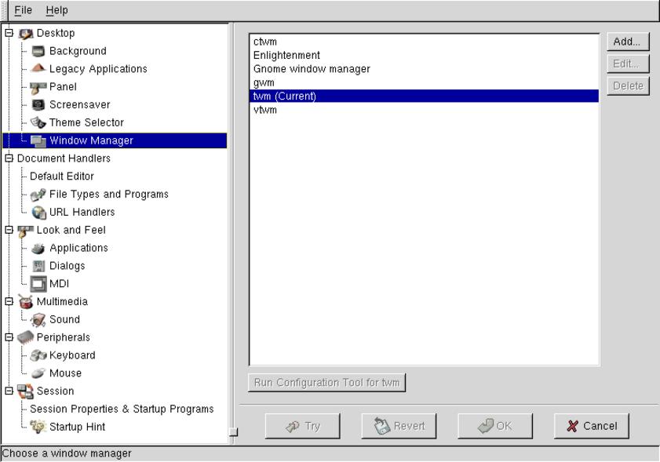Open the Theme Selector icon
This screenshot has height=462, width=660.
tap(38, 122)
